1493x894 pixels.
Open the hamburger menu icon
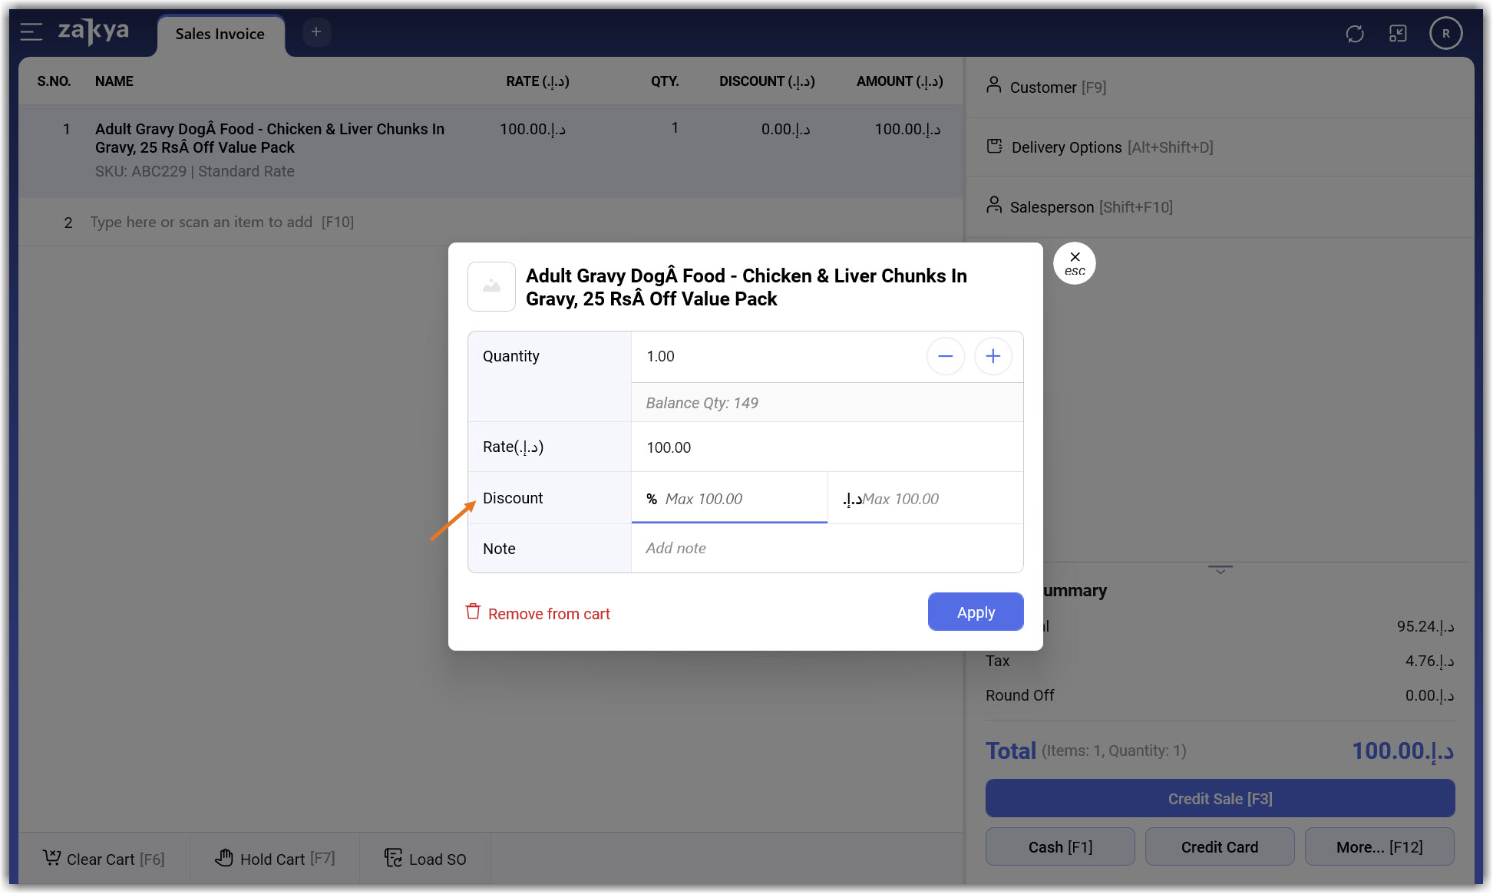31,32
